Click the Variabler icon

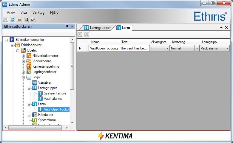(35, 83)
